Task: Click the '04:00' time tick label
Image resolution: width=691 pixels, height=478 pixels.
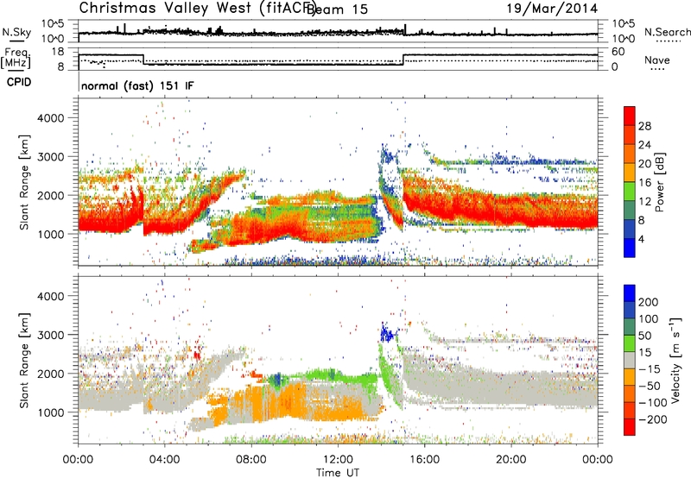Action: pos(164,460)
